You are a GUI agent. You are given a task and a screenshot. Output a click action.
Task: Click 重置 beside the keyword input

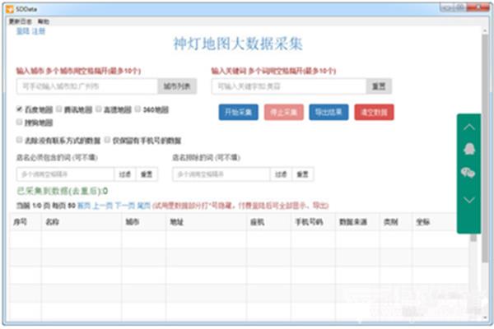pos(379,86)
